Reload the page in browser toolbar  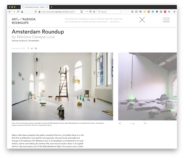[x=18, y=12]
